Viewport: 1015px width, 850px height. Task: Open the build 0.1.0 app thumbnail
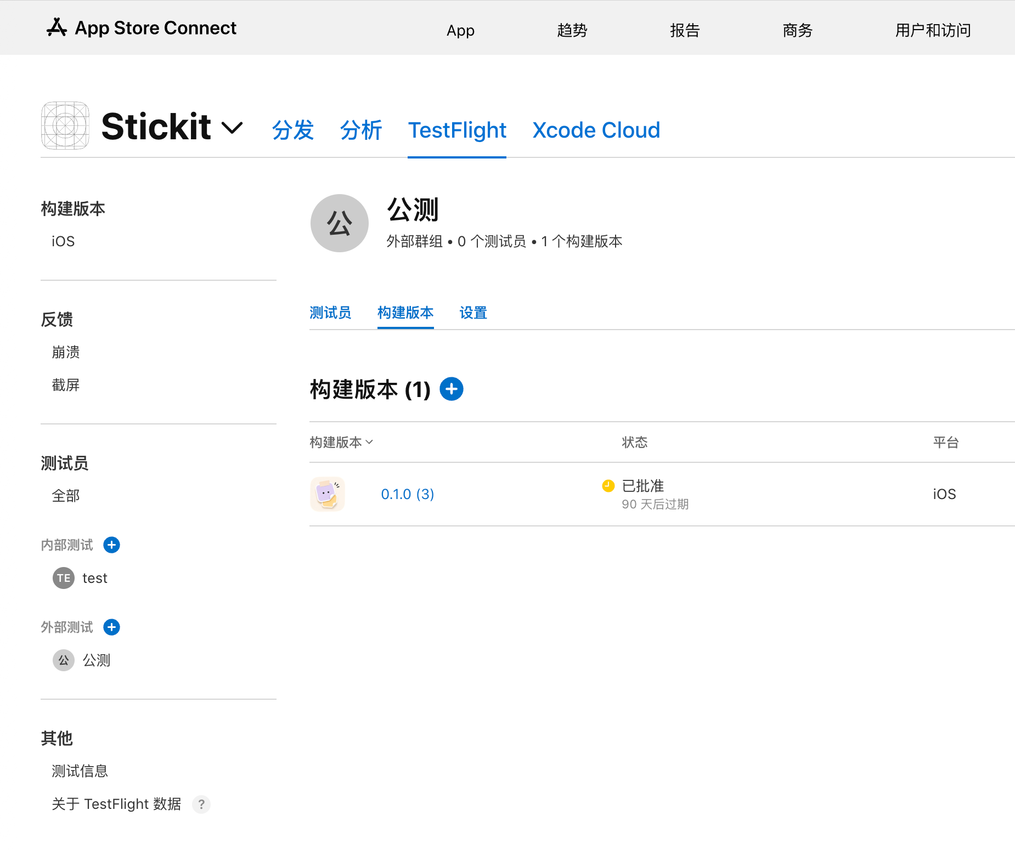[328, 494]
